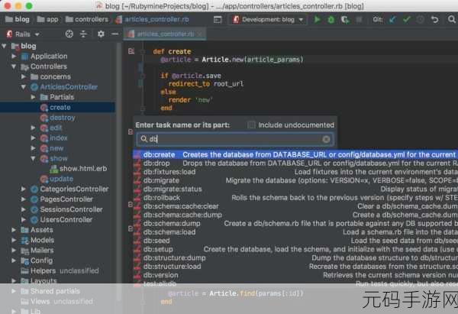Expand the Partials folder

[33, 97]
